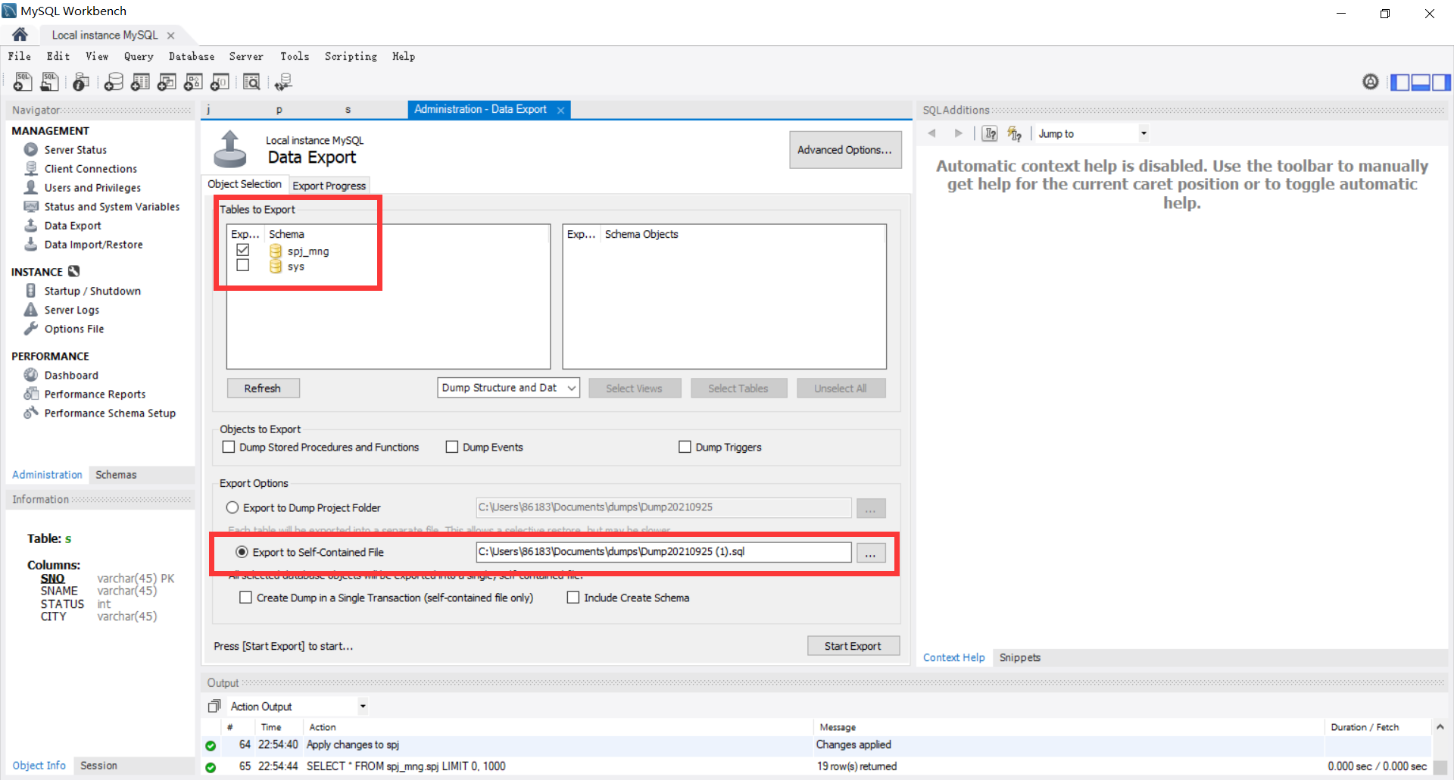Check the sys schema checkbox

click(242, 265)
